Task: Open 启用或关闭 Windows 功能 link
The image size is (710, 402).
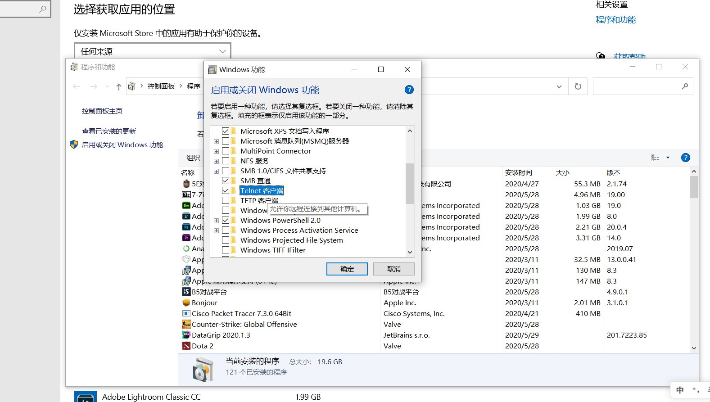Action: [x=122, y=145]
